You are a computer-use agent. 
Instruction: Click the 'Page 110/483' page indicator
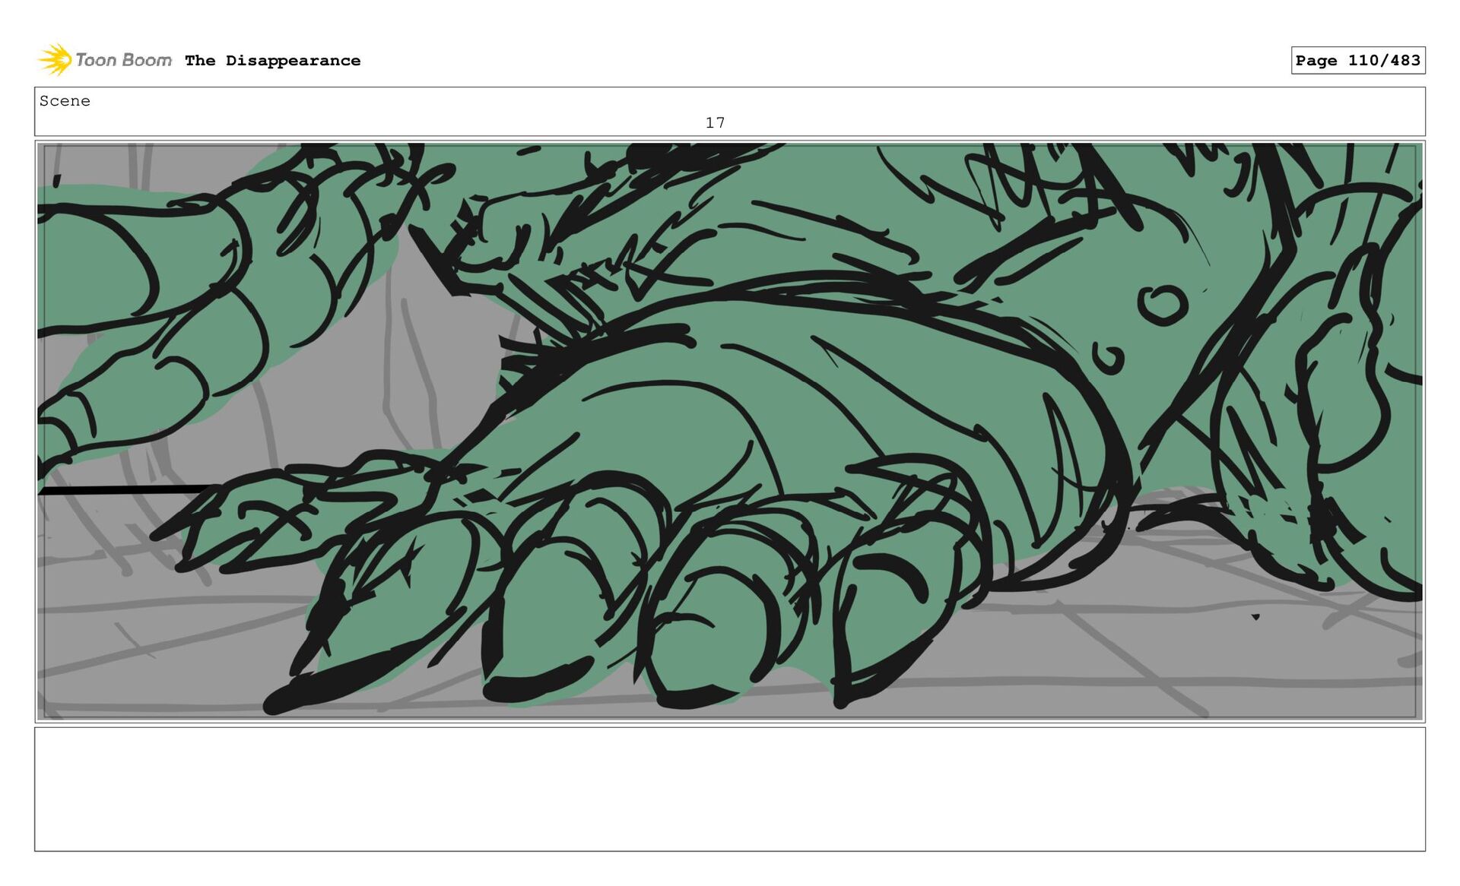(x=1357, y=60)
